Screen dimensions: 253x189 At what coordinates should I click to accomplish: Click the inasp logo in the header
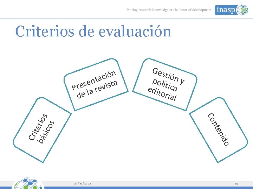231,10
